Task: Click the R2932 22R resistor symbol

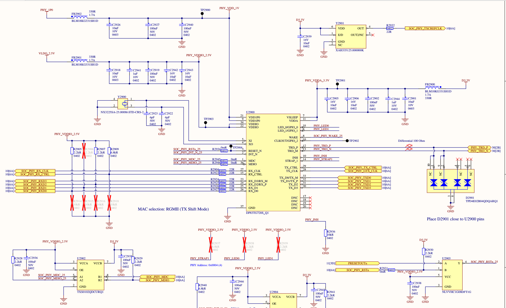Action: tap(390, 28)
